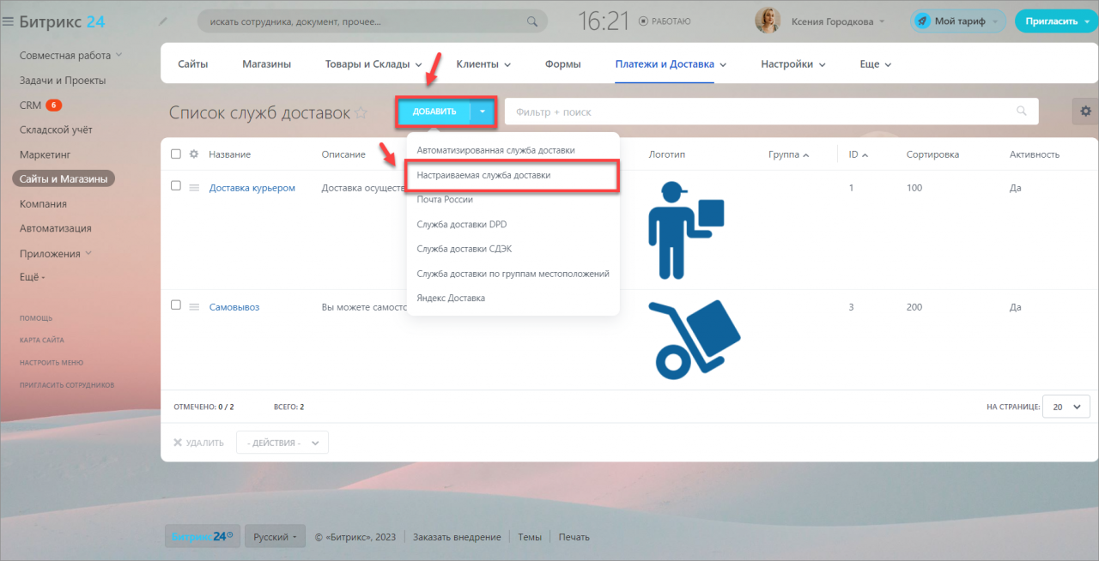Click the Пригласить button

(x=1052, y=21)
